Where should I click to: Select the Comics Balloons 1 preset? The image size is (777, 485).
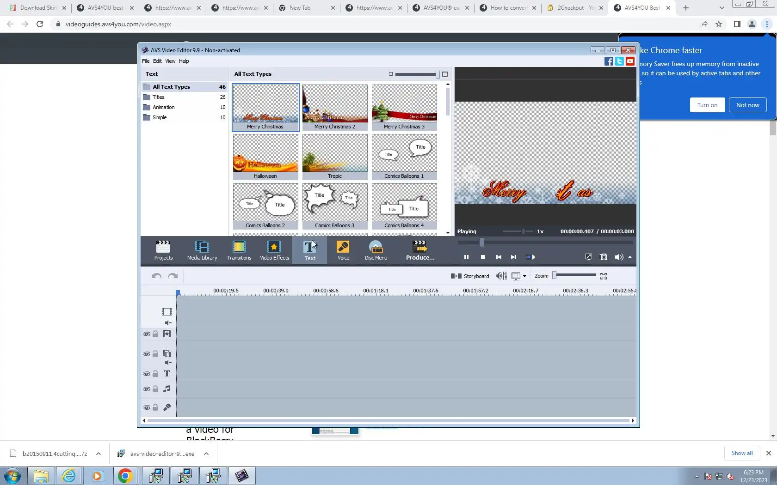(404, 157)
